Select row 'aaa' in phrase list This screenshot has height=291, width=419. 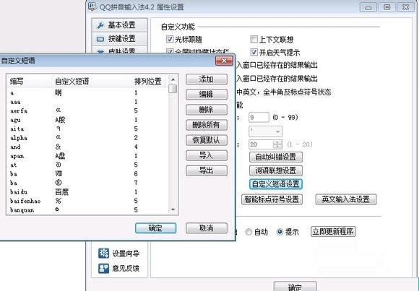pos(87,102)
